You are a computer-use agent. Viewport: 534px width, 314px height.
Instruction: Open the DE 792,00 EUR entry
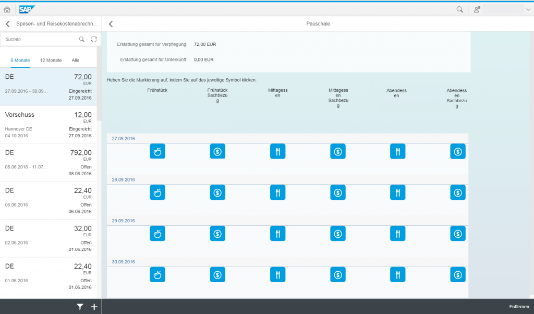(x=48, y=162)
